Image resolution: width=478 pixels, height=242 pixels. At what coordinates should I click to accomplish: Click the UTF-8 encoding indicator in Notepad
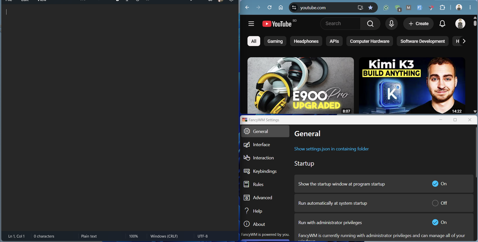pyautogui.click(x=203, y=236)
